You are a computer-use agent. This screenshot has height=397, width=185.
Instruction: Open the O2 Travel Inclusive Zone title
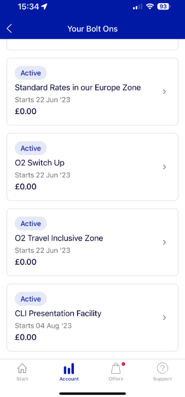pos(59,238)
